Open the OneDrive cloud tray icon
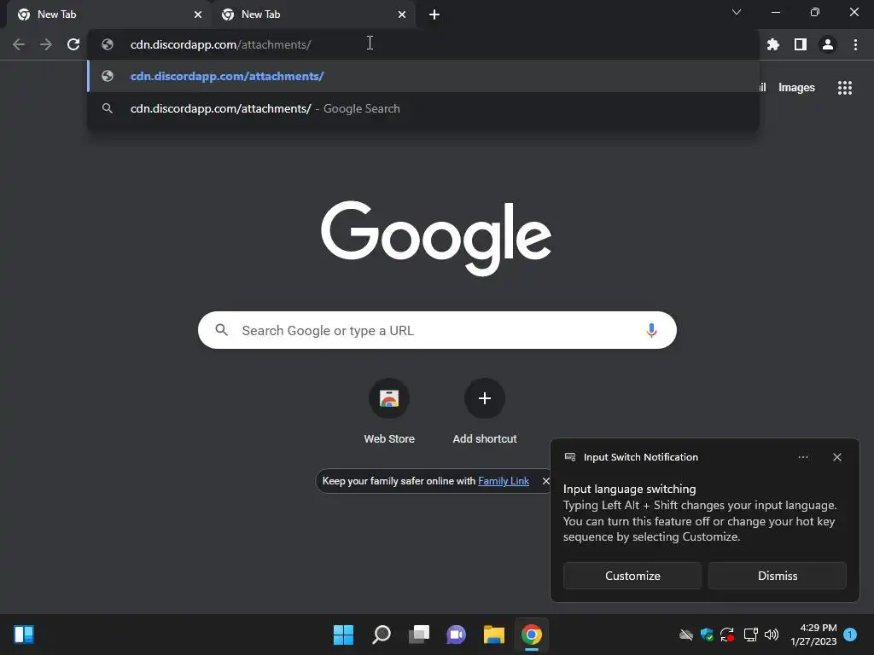Viewport: 874px width, 655px height. (x=685, y=635)
